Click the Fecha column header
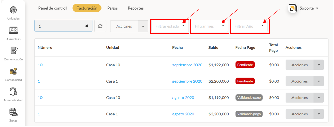This screenshot has width=334, height=127. [177, 48]
